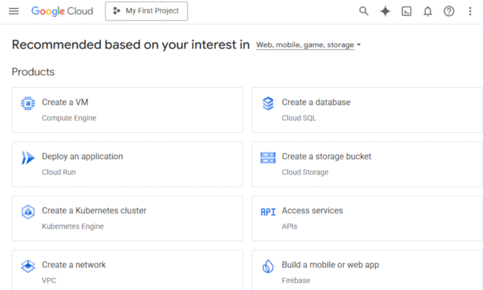483x290 pixels.
Task: Click the APIs subtitle text
Action: pos(290,227)
